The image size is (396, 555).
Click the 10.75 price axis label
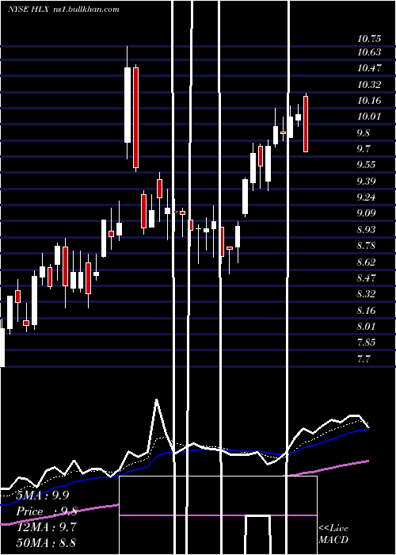(369, 39)
